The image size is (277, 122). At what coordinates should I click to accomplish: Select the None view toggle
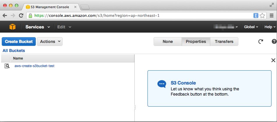(168, 42)
